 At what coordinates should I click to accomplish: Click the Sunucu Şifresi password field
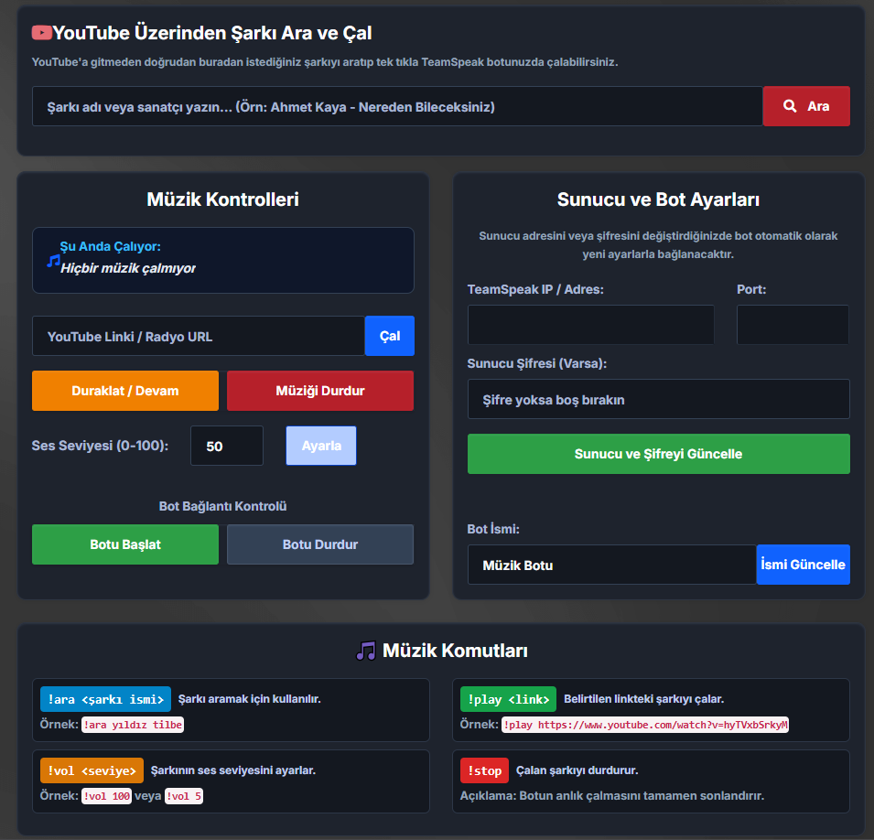[659, 399]
